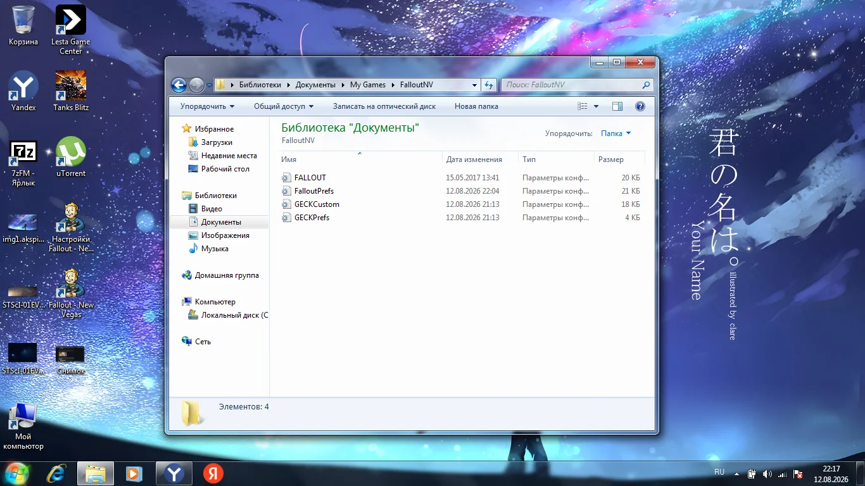This screenshot has height=486, width=865.
Task: Click the search magnifier icon
Action: point(646,85)
